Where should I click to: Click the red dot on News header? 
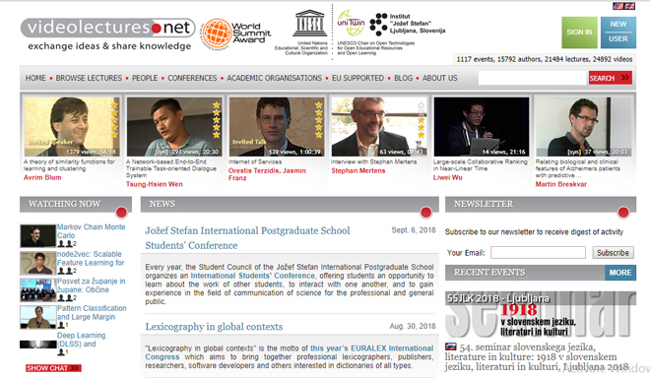point(425,213)
